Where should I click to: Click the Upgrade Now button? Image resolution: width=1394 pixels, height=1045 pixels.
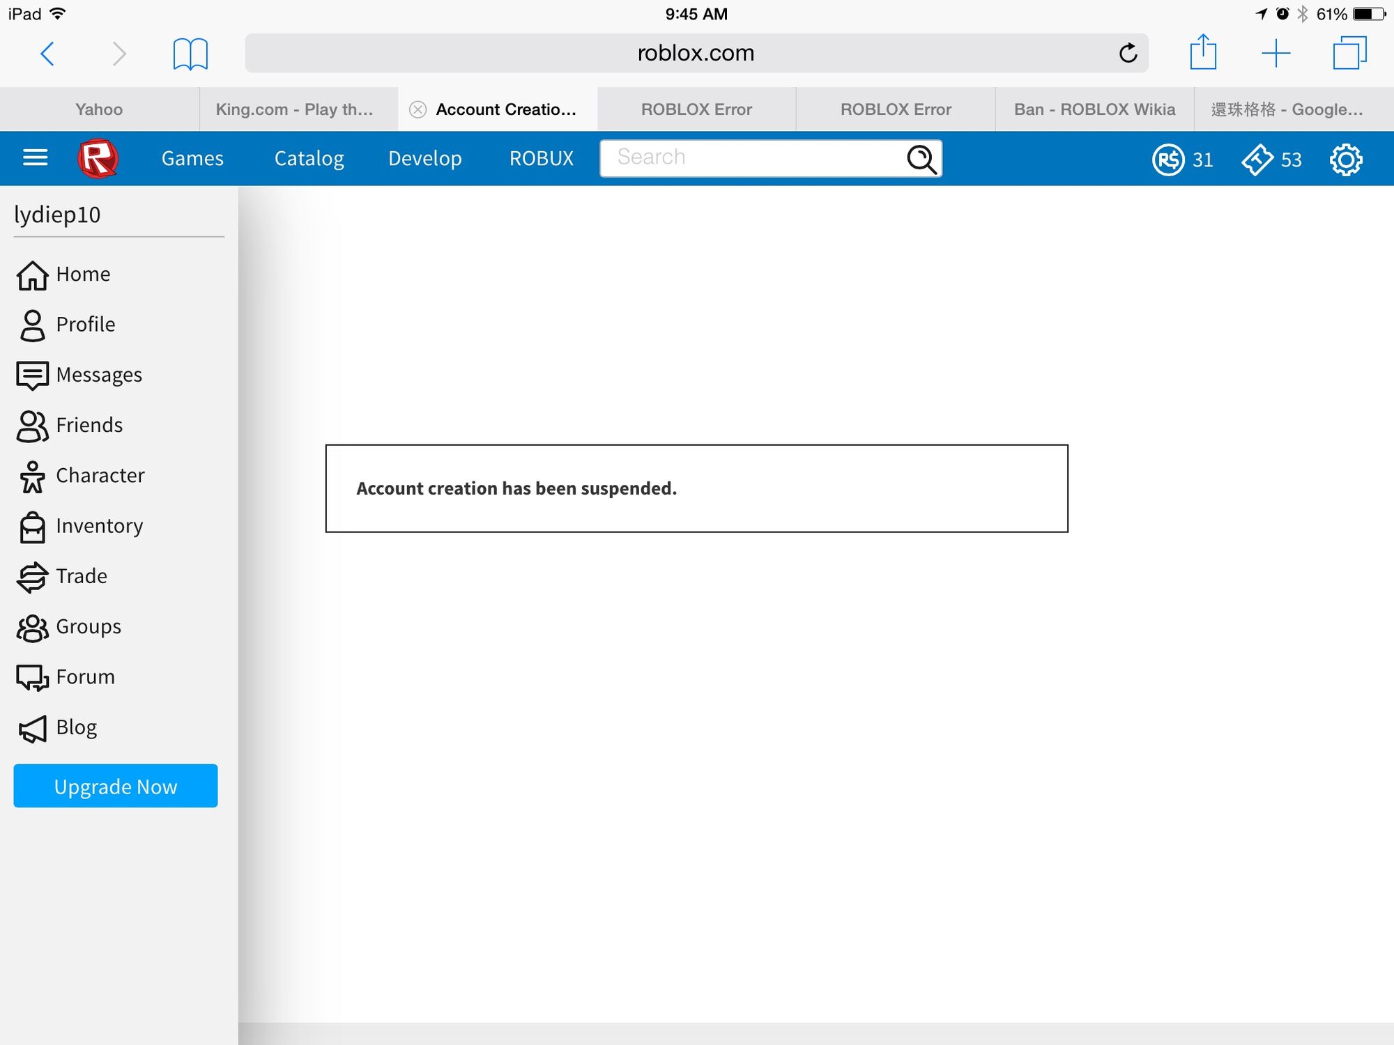pos(116,786)
